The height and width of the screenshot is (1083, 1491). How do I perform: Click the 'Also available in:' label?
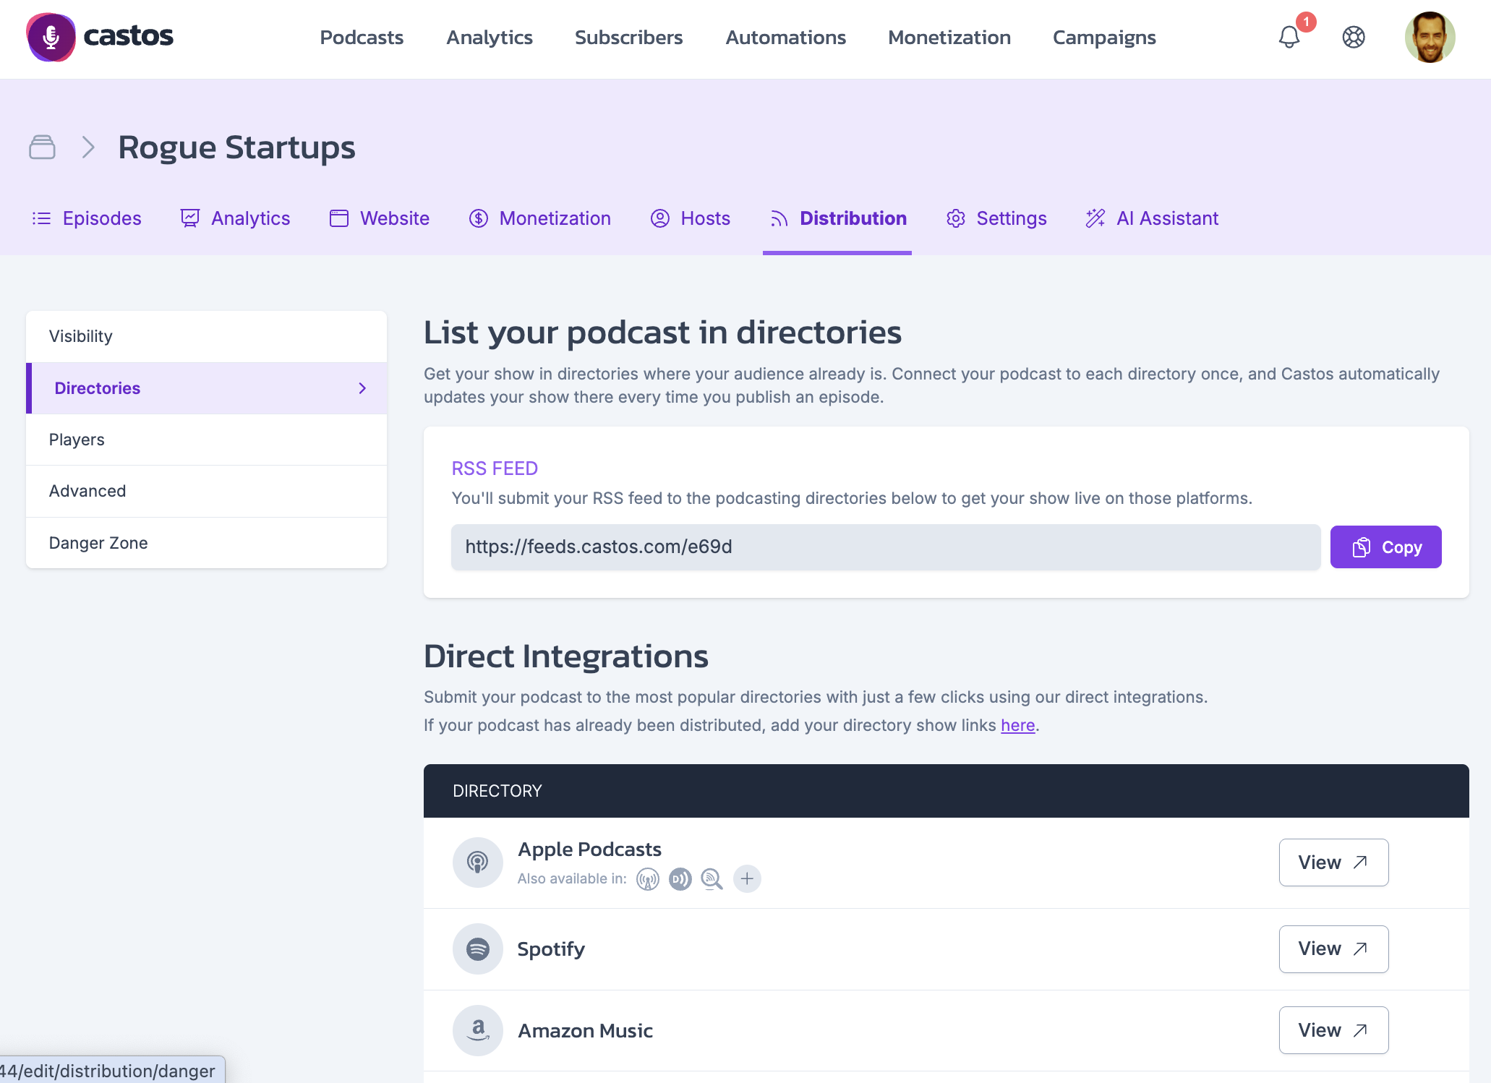572,878
